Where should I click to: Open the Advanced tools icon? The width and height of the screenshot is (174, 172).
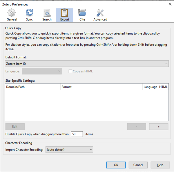click(x=100, y=13)
